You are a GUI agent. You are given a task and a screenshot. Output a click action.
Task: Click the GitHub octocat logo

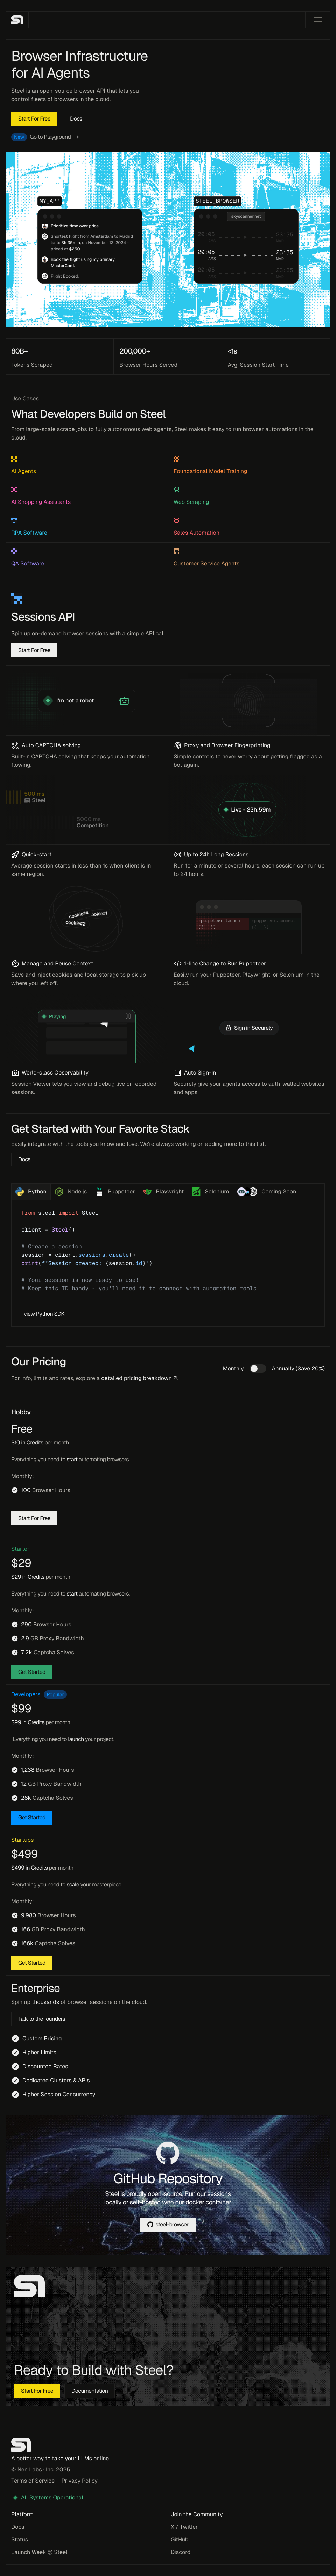(168, 2152)
